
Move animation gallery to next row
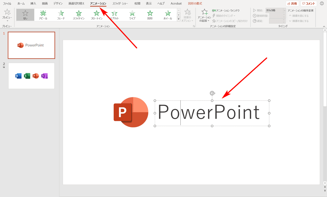tap(178, 15)
